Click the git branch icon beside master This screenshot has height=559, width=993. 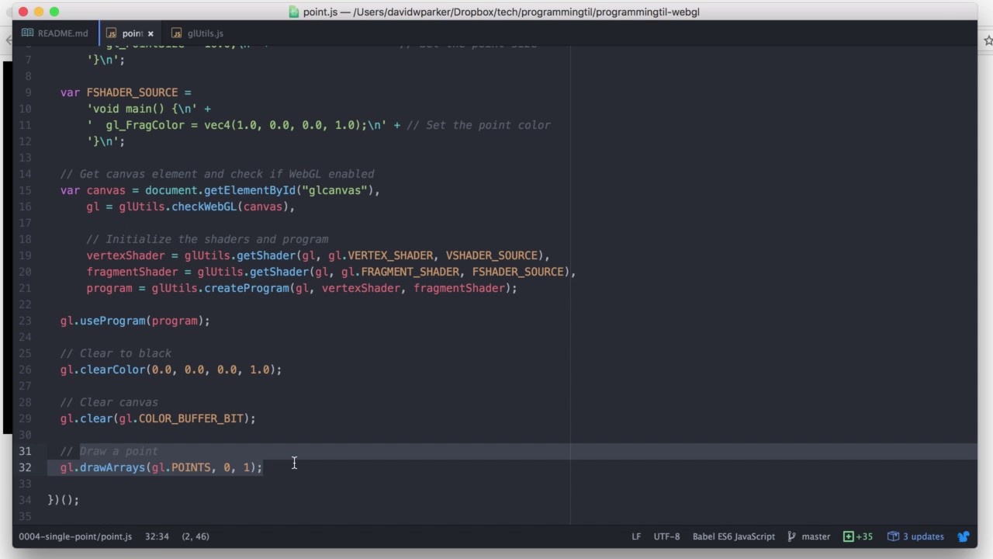point(791,536)
